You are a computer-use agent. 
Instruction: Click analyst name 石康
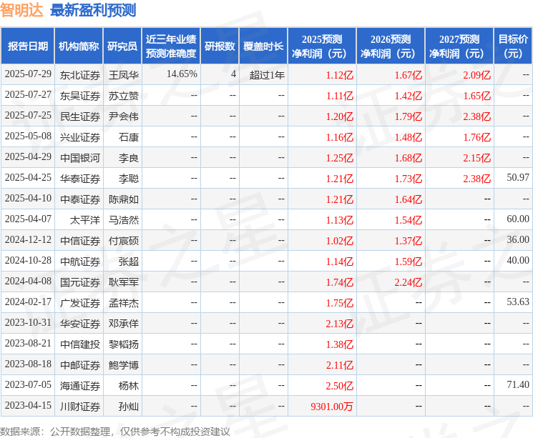coord(129,137)
